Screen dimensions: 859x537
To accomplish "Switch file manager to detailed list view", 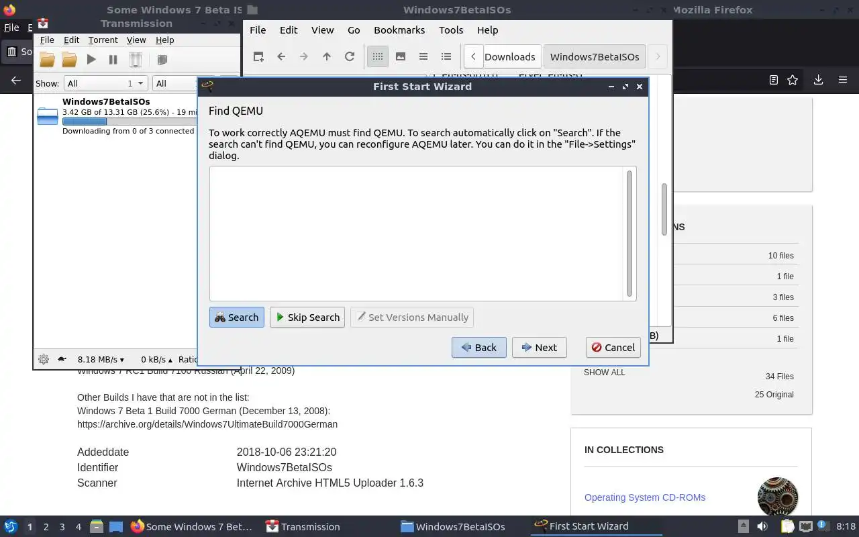I will click(x=446, y=56).
